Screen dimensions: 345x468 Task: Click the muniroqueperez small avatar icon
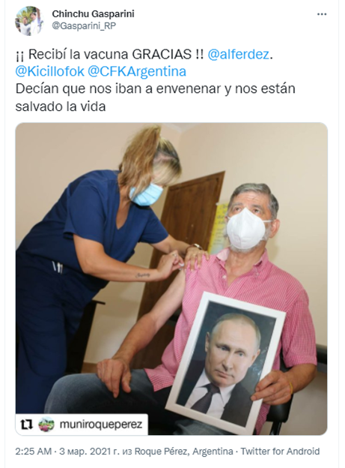(46, 424)
